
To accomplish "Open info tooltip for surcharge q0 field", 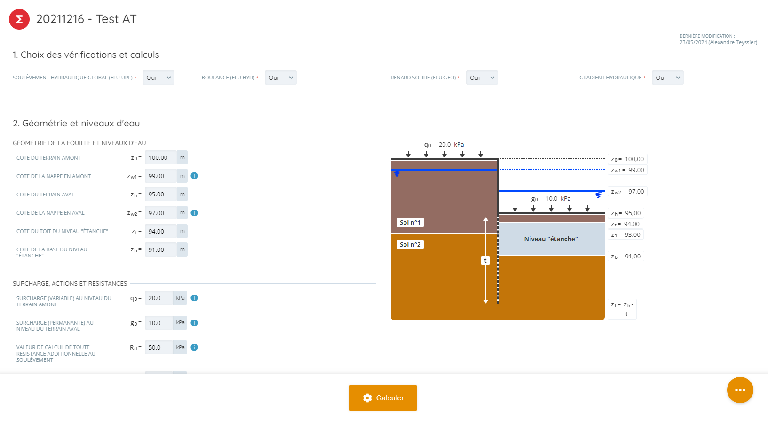I will 194,298.
